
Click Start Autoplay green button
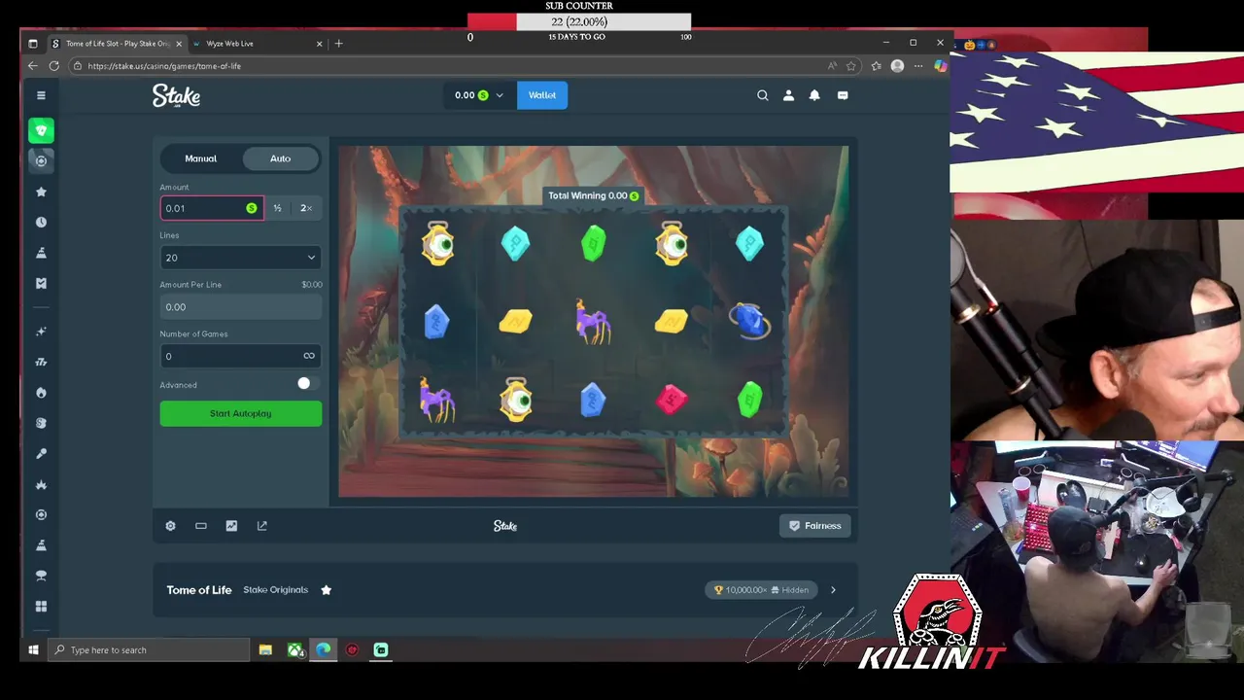(241, 413)
